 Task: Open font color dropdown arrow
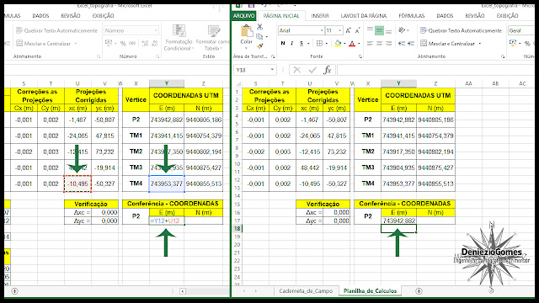tap(359, 44)
